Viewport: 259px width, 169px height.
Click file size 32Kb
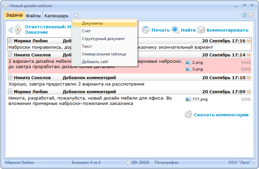click(246, 100)
